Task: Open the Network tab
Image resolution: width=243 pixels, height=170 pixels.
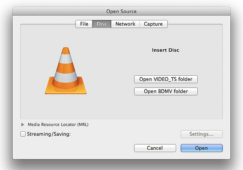Action: [x=126, y=24]
